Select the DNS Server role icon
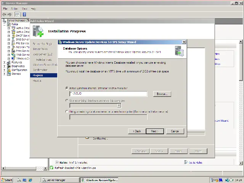This screenshot has width=244, height=183. click(14, 39)
